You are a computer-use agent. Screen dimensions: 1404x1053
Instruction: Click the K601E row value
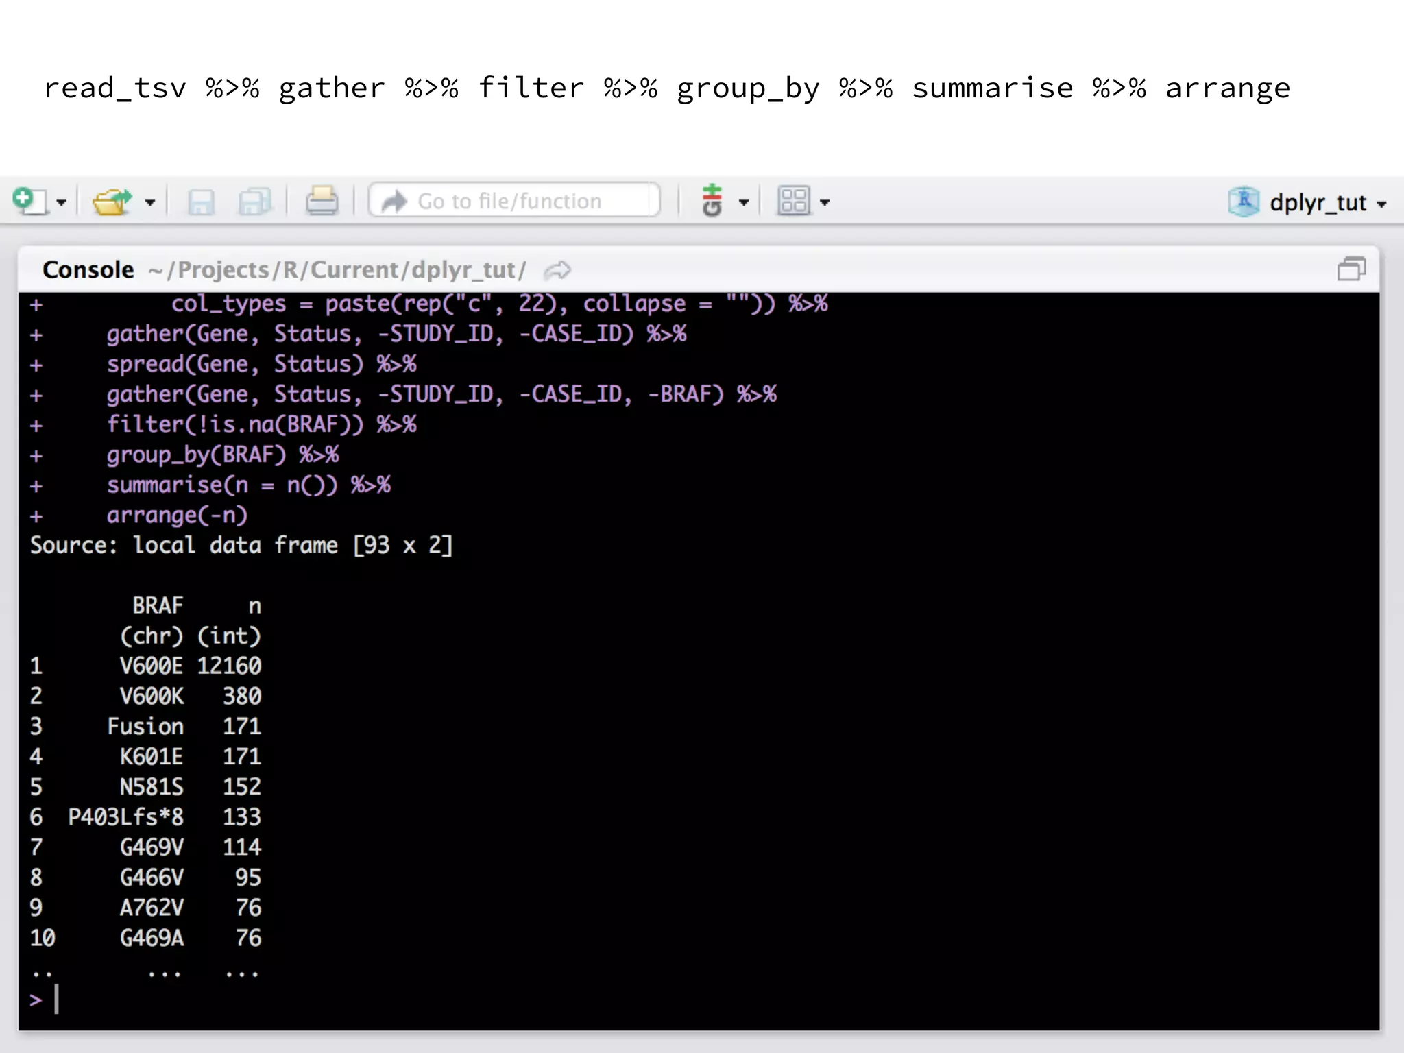point(152,756)
